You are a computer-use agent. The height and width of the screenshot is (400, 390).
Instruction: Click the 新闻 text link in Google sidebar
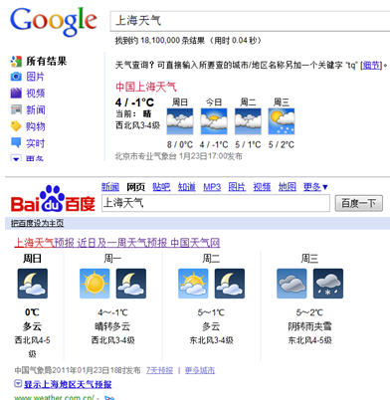pos(36,109)
